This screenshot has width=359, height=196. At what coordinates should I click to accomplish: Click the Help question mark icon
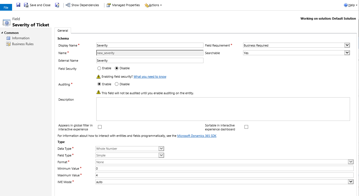click(346, 5)
